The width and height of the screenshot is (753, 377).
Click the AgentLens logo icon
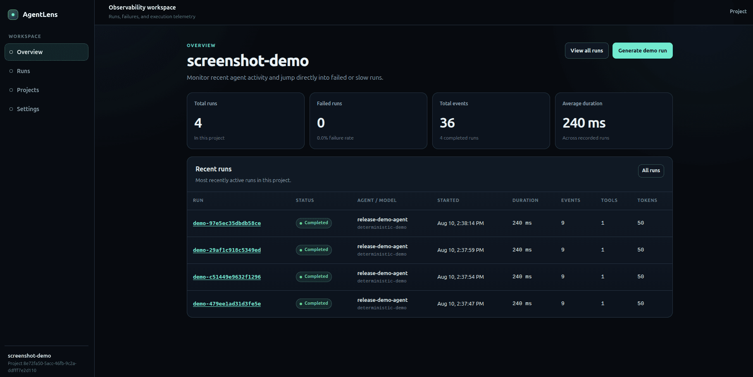tap(13, 14)
